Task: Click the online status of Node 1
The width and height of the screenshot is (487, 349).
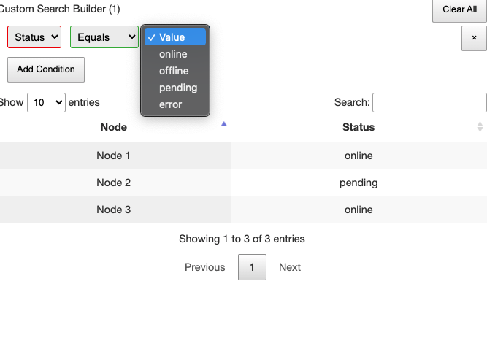Action: [358, 156]
